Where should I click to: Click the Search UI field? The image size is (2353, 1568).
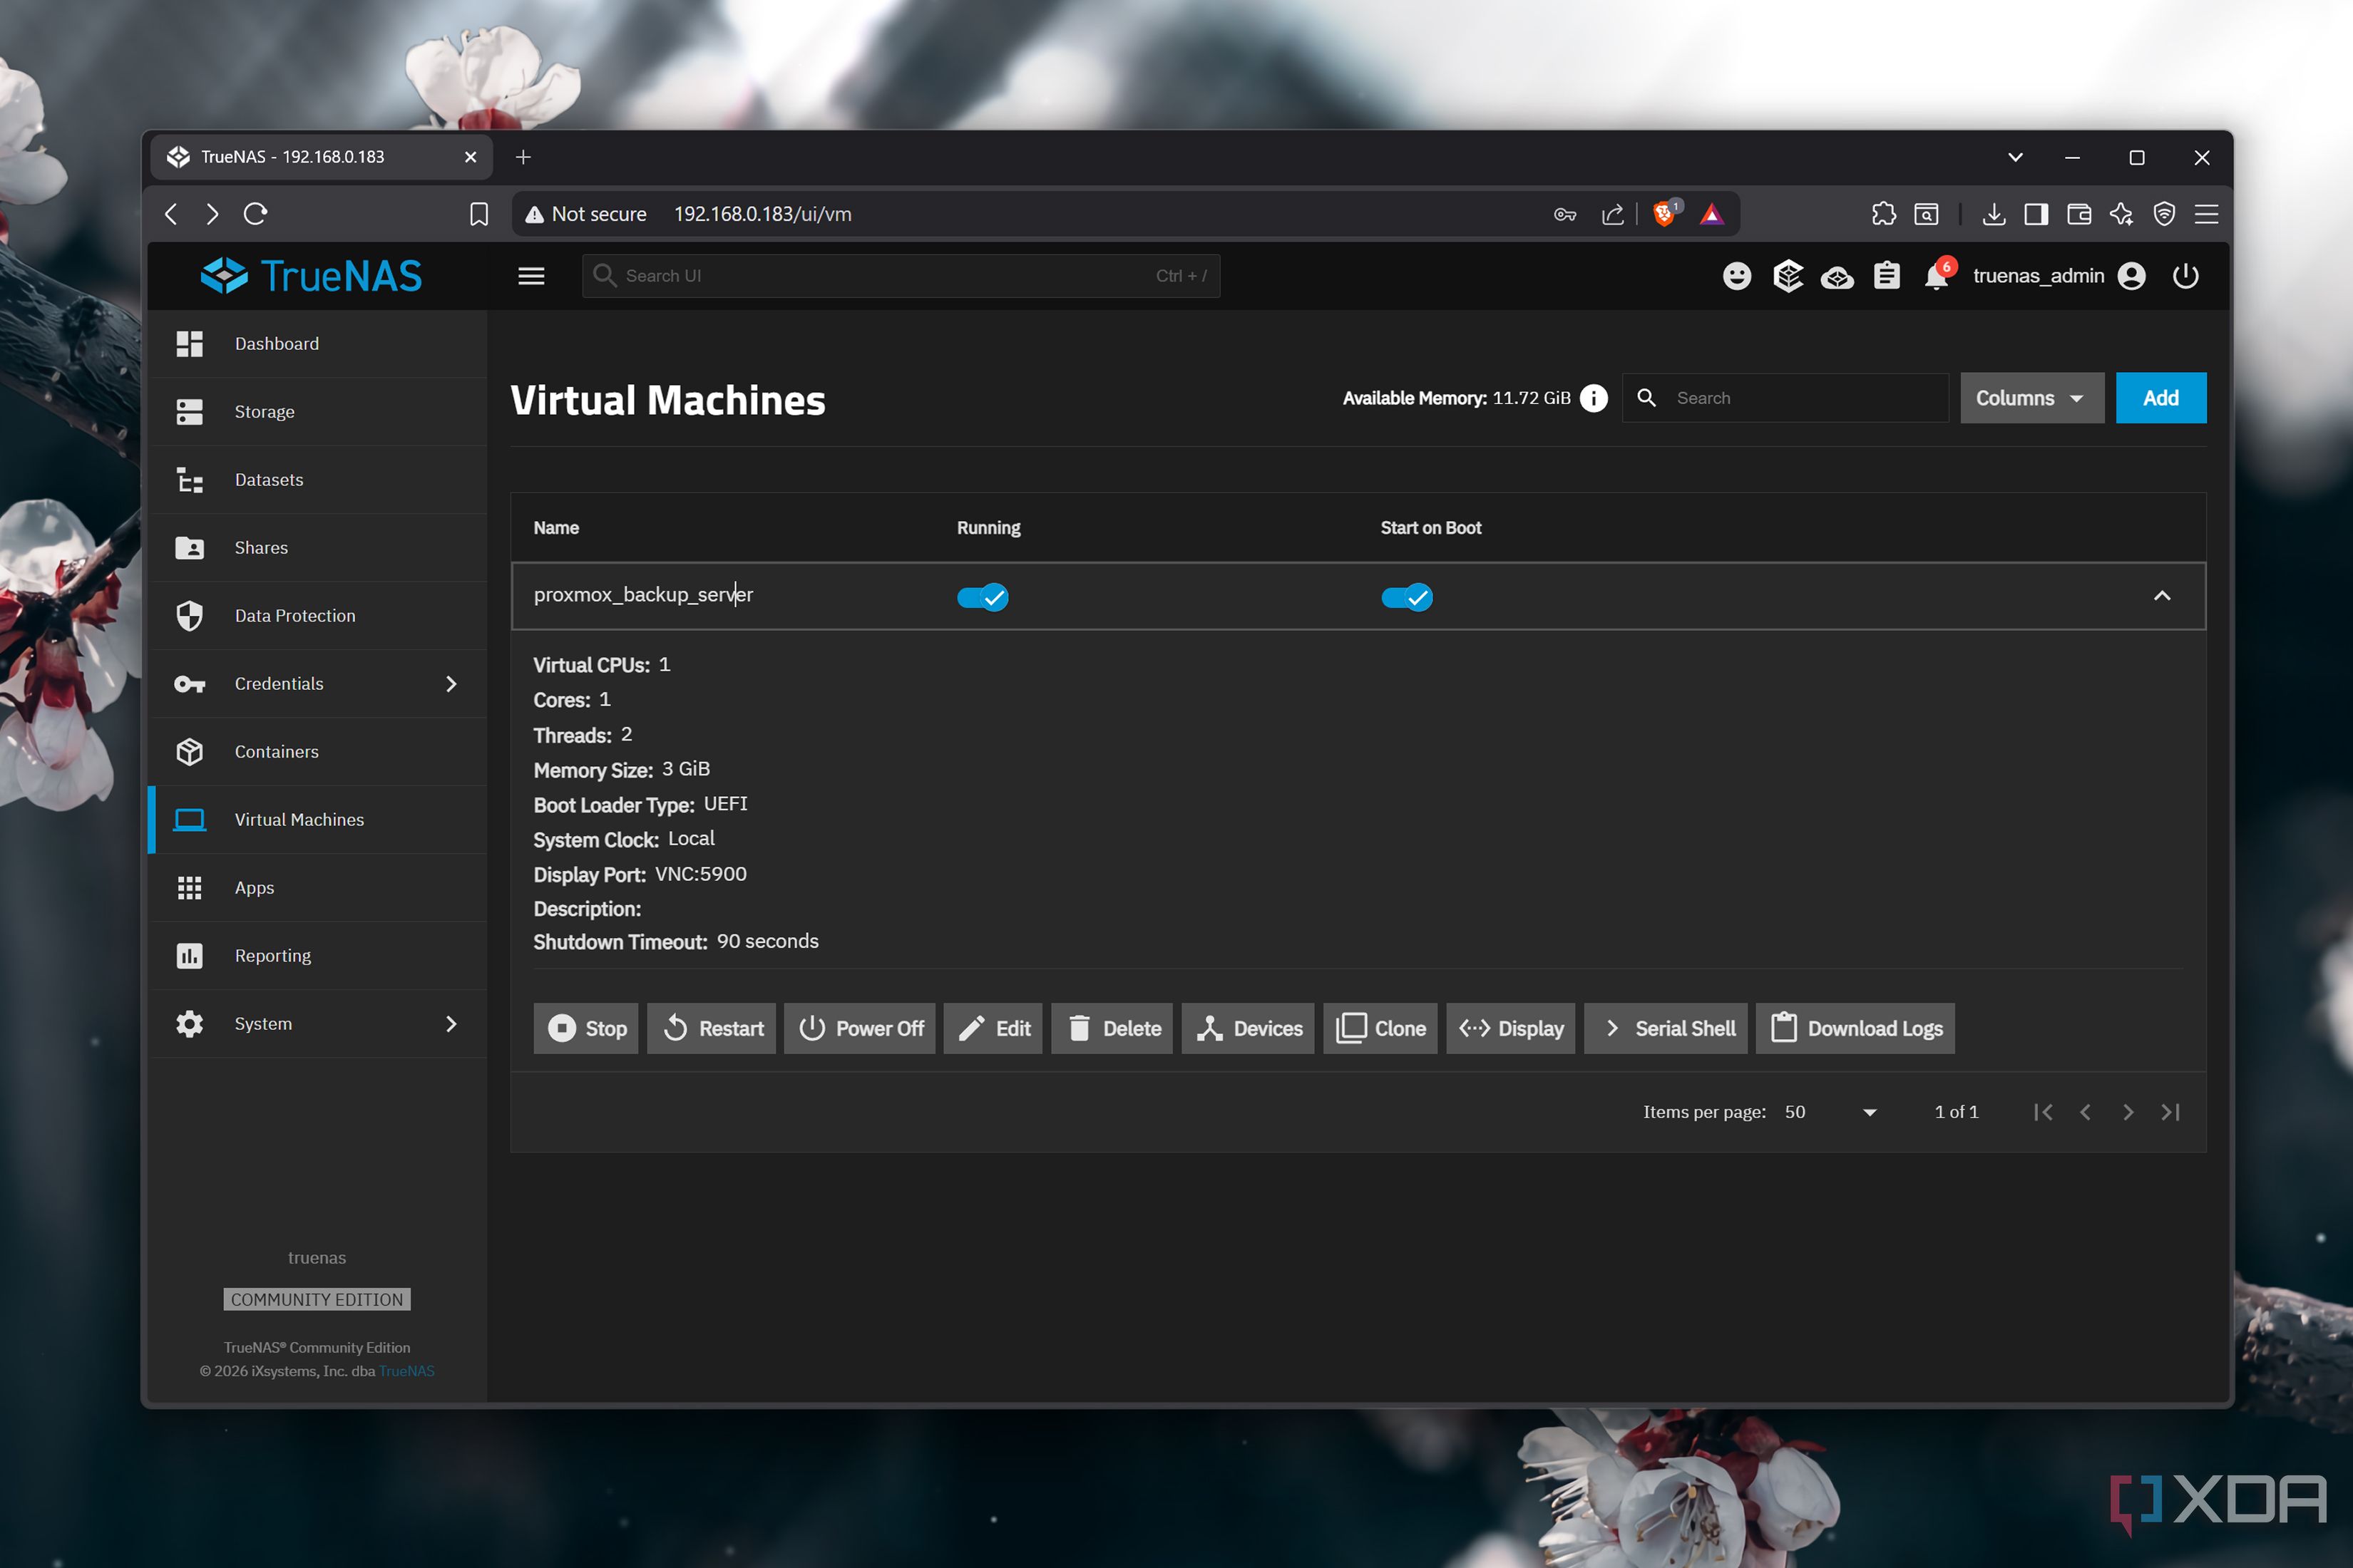[901, 276]
